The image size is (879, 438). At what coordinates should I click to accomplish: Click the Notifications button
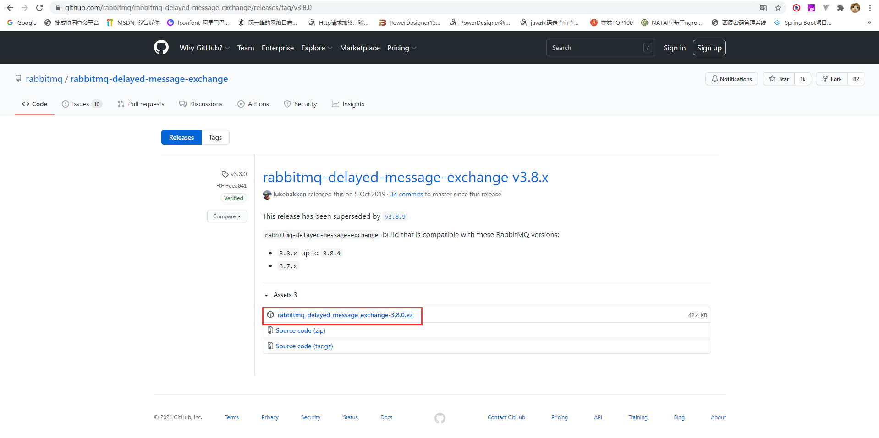click(731, 79)
